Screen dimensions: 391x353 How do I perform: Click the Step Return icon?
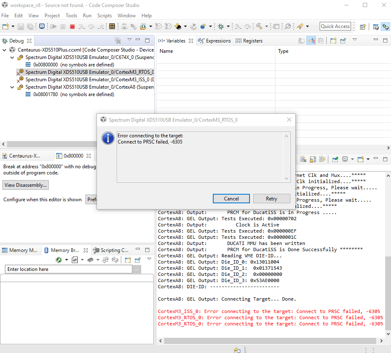(101, 26)
